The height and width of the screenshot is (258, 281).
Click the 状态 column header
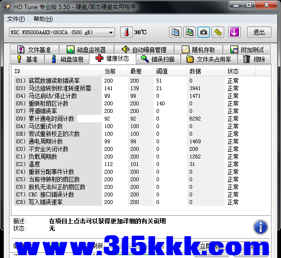pos(240,71)
